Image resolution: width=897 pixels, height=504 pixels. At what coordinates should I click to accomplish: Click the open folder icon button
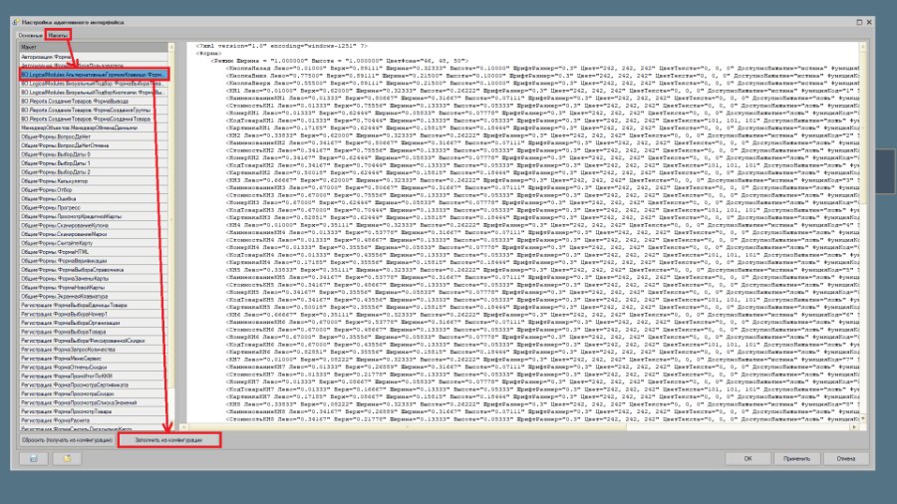point(67,458)
